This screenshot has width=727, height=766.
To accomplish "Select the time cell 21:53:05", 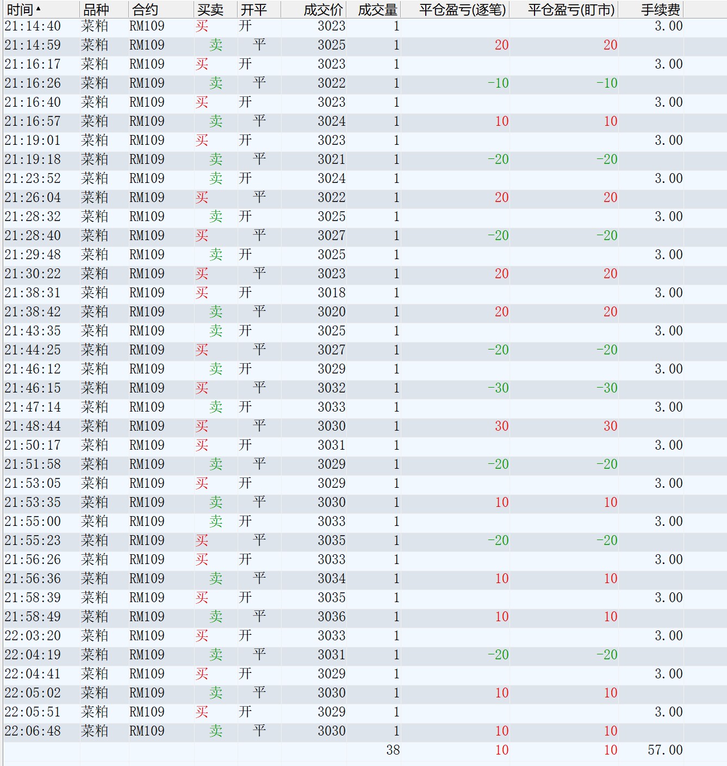I will (33, 483).
